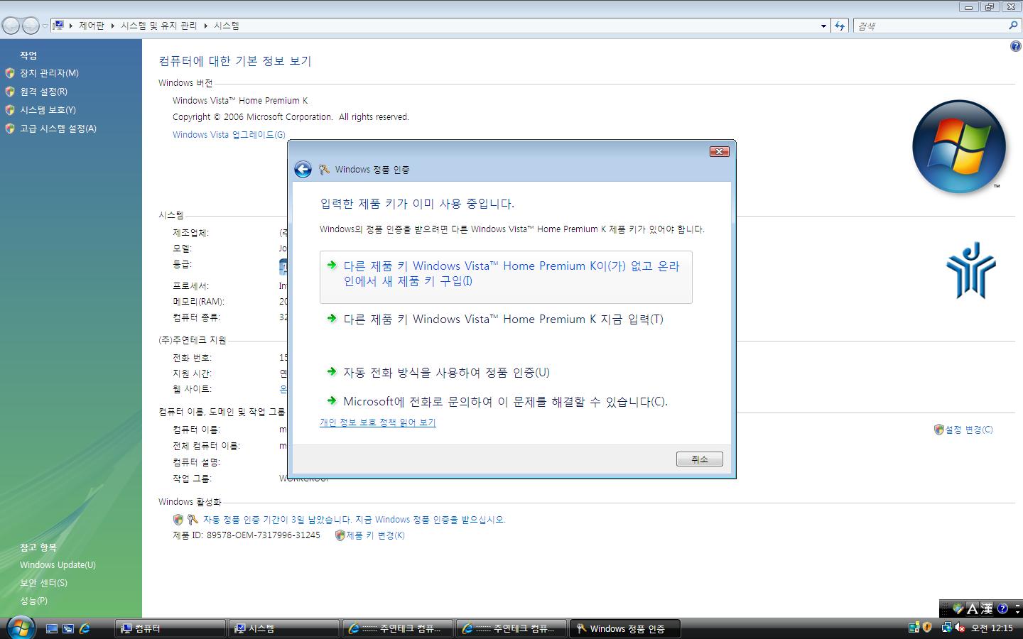Click the shield icon beside 원격 설정
The width and height of the screenshot is (1023, 639).
coord(10,92)
